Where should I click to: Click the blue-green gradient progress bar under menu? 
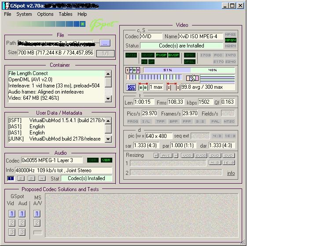pyautogui.click(x=47, y=24)
